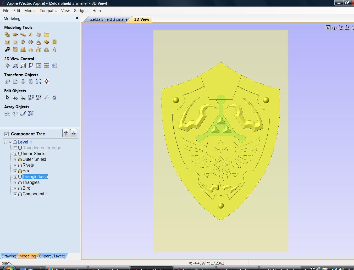The width and height of the screenshot is (354, 270).
Task: Create component from bitmap icon
Action: click(x=39, y=35)
